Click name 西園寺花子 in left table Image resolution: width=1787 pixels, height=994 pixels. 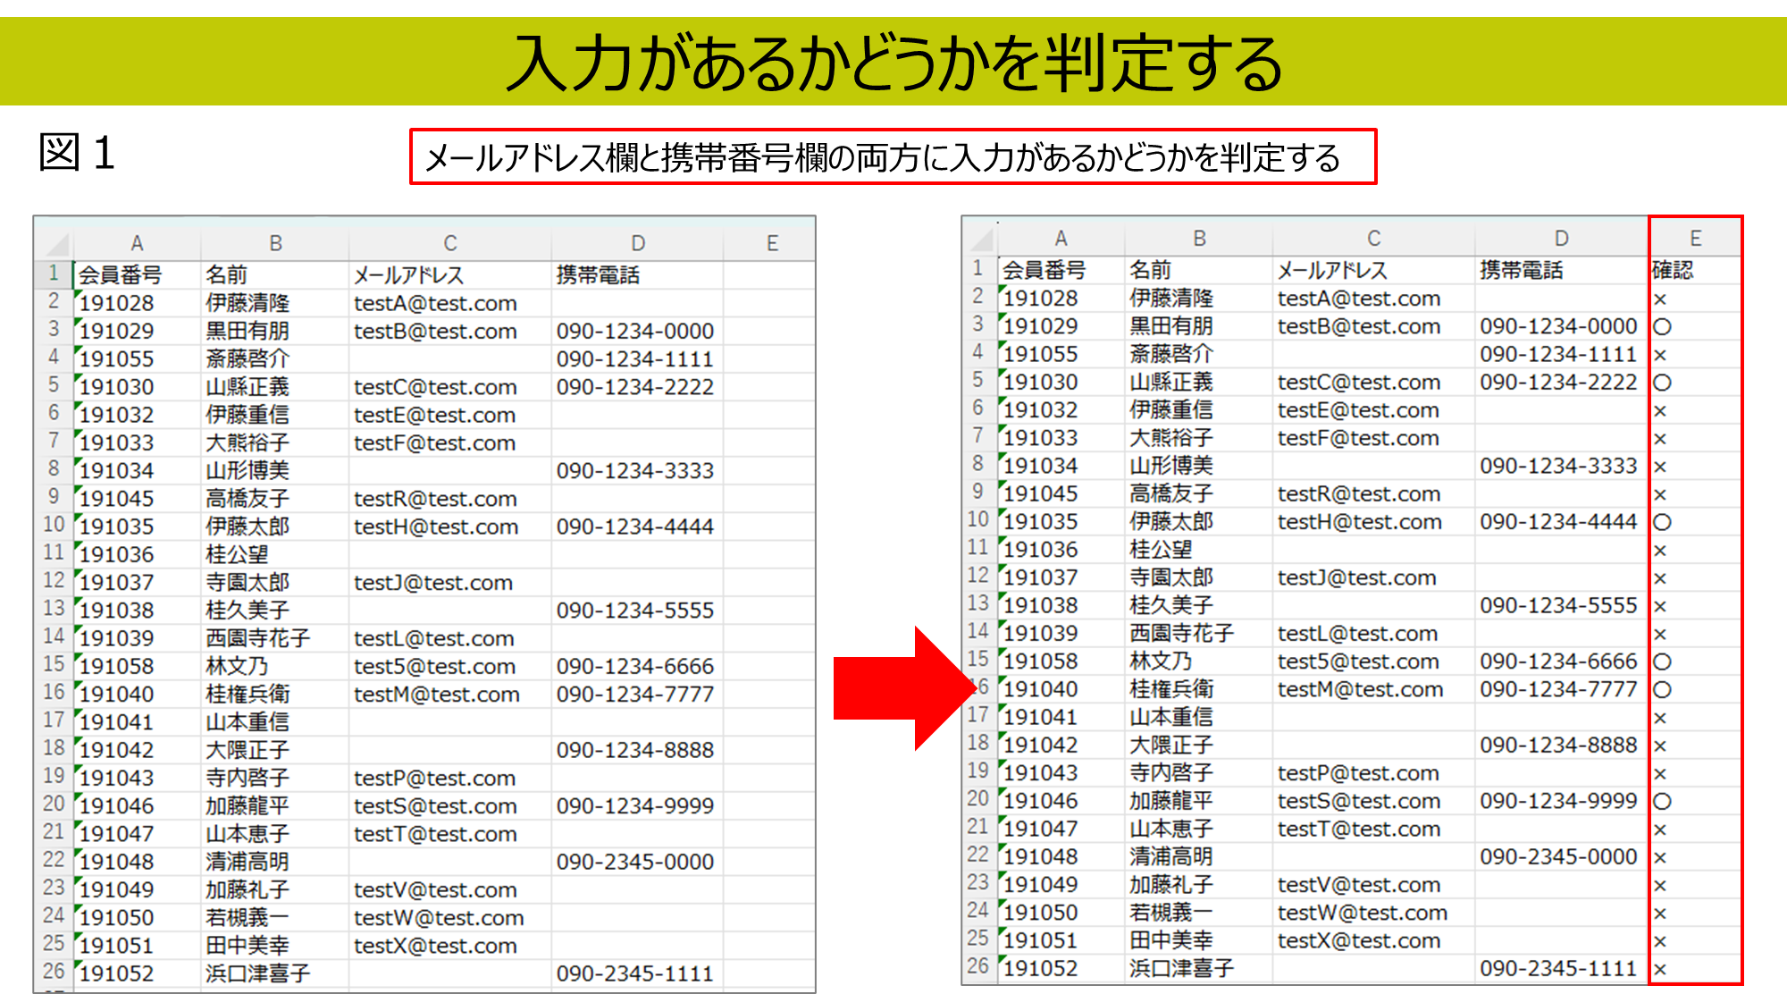pos(257,638)
